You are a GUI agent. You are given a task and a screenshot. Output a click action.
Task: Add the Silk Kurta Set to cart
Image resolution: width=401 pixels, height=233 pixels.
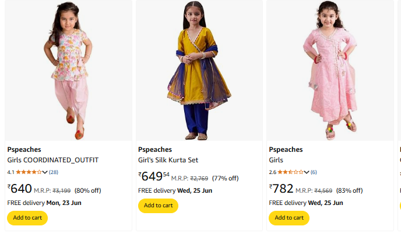158,206
